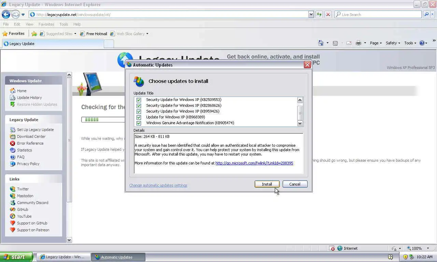The height and width of the screenshot is (262, 437).
Task: Click the RSS feeds toolbar icon
Action: click(x=335, y=43)
